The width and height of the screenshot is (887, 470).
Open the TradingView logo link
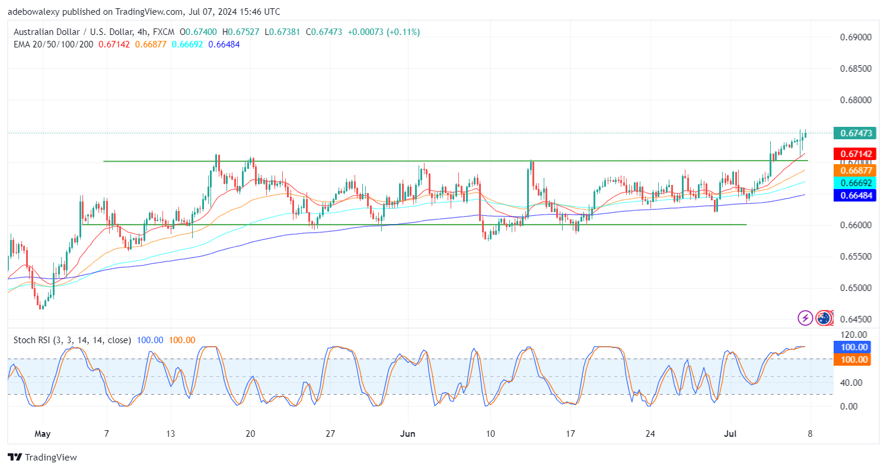click(42, 458)
